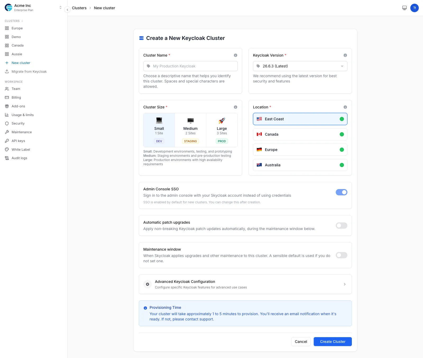Image resolution: width=423 pixels, height=358 pixels.
Task: Enable Automatic patch upgrades toggle
Action: pos(342,226)
